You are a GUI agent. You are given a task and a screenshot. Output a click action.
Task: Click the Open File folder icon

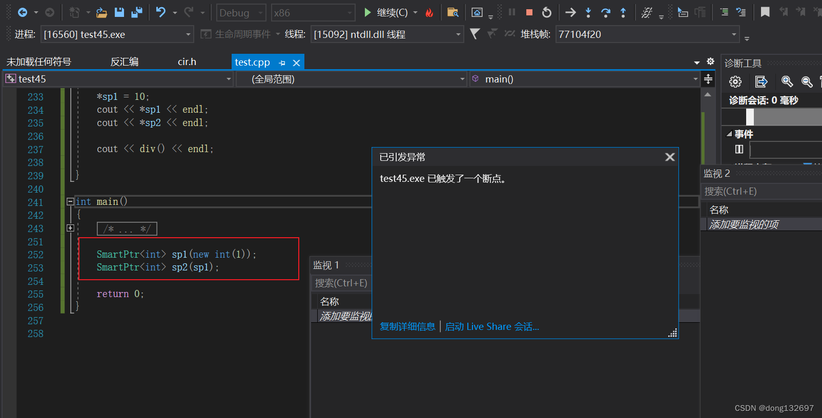(x=101, y=12)
